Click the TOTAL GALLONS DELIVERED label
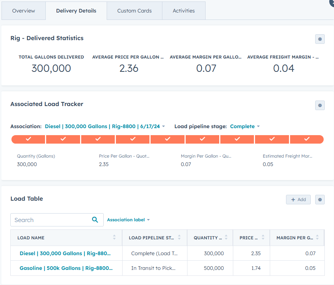 [51, 57]
